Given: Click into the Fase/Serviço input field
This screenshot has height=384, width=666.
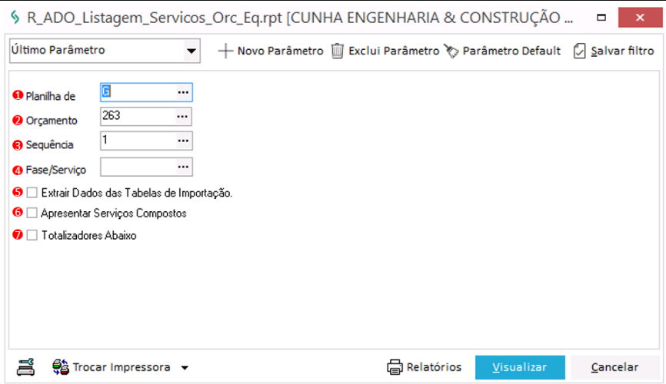Looking at the screenshot, I should (x=138, y=166).
